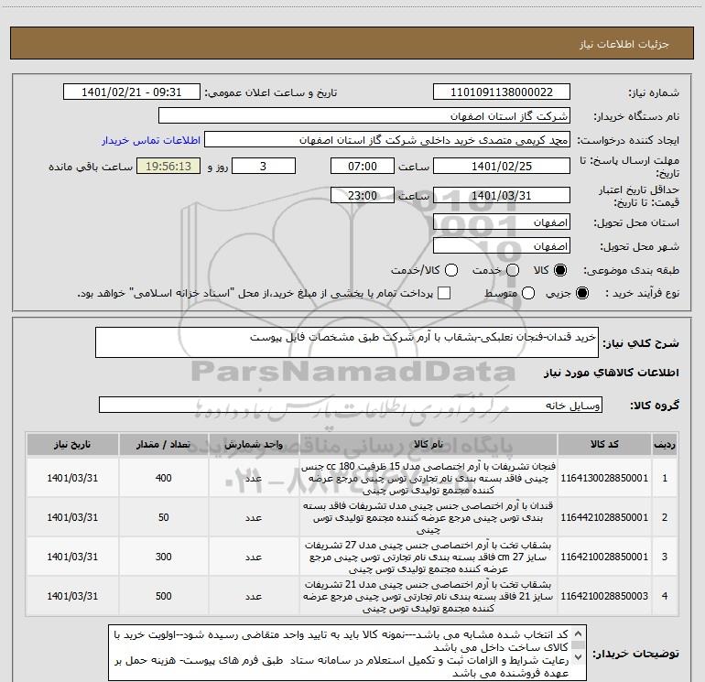705x682 pixels.
Task: Click the اطلاعات کالاهای مورد نیاز section title
Action: click(612, 373)
